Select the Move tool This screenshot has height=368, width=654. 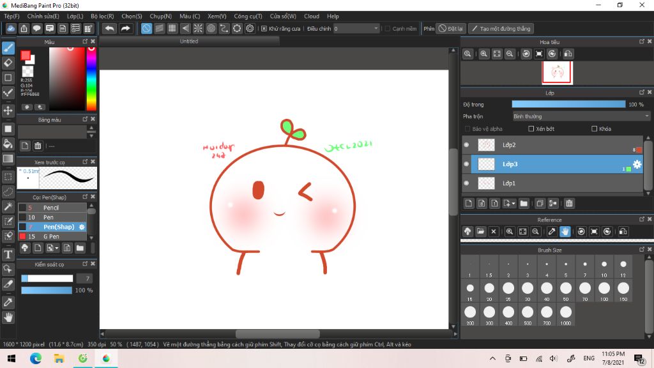click(x=8, y=111)
